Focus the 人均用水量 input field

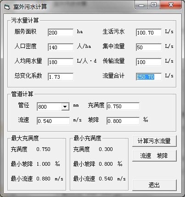click(x=61, y=62)
